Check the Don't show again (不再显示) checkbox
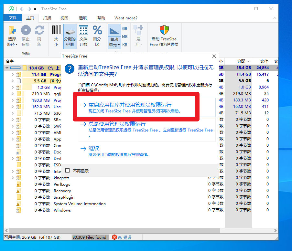The image size is (292, 251). click(x=67, y=171)
